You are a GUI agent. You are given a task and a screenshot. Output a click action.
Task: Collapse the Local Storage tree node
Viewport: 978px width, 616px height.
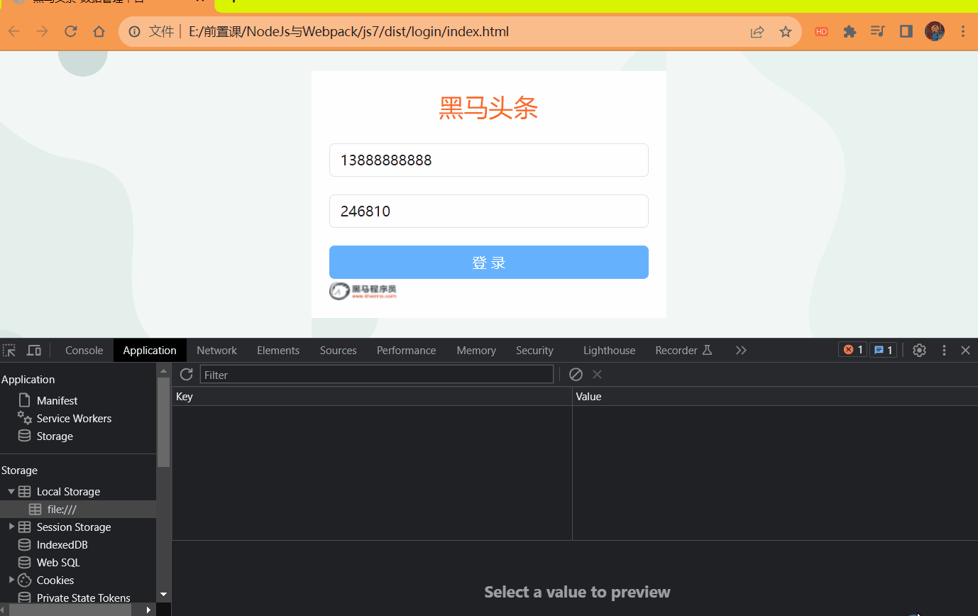click(11, 491)
